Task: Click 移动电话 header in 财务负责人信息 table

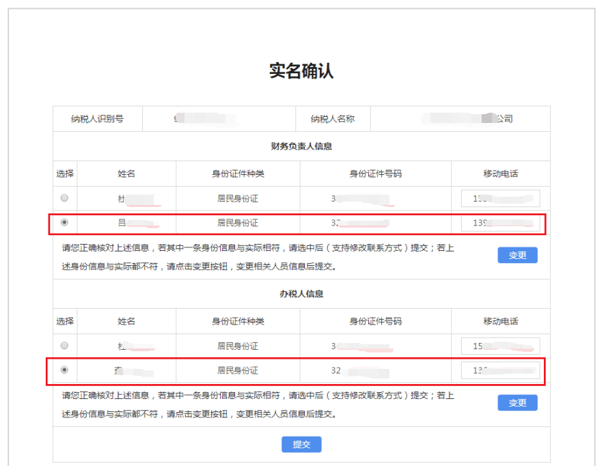Action: [x=501, y=174]
